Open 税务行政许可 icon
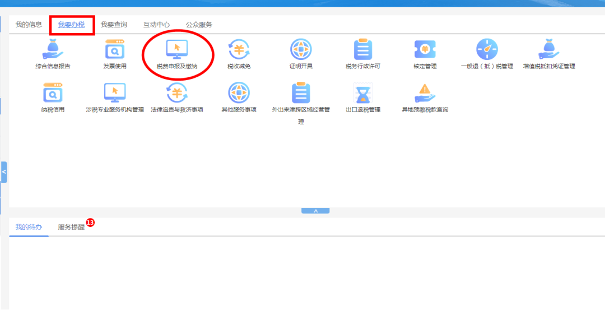Image resolution: width=605 pixels, height=326 pixels. 362,49
